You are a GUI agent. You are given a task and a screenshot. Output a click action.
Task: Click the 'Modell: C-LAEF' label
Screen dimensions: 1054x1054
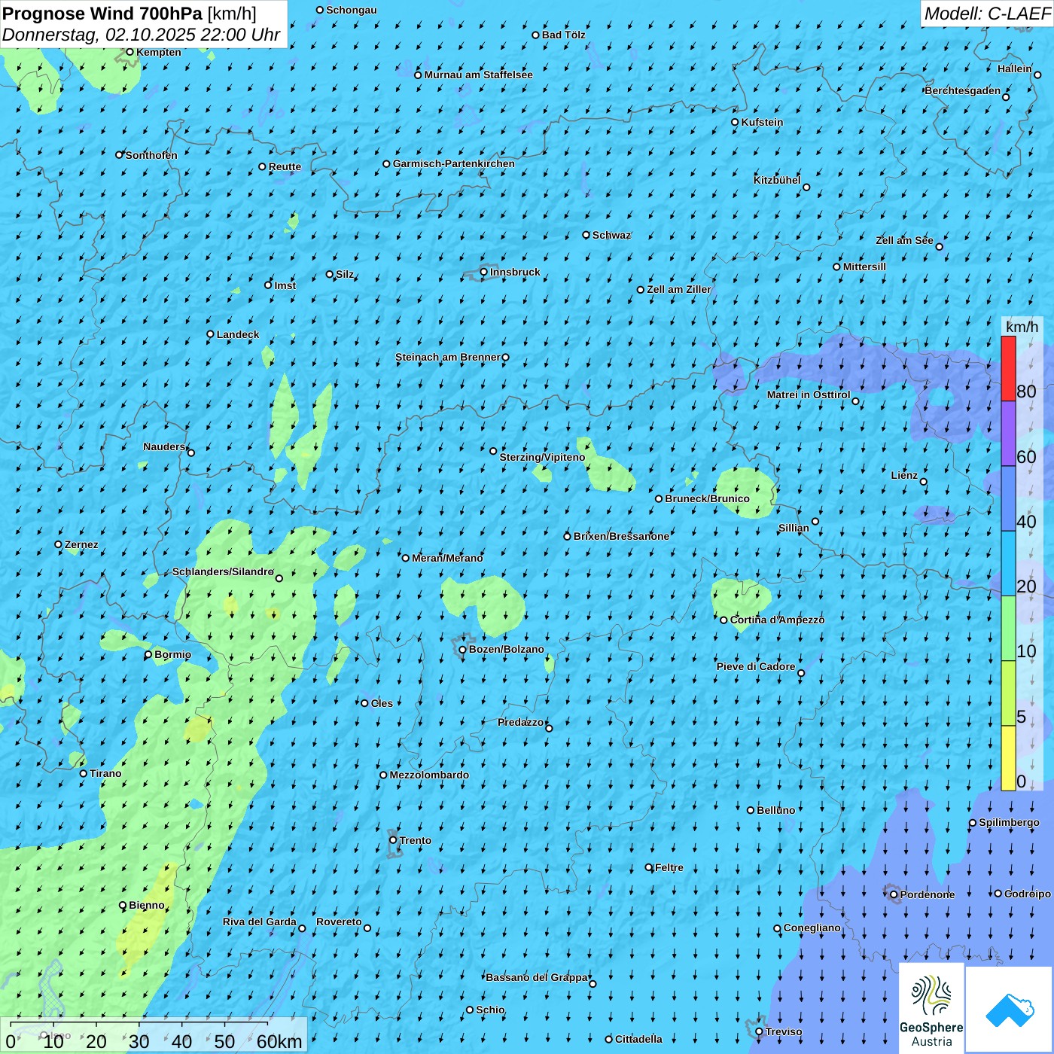click(x=987, y=13)
